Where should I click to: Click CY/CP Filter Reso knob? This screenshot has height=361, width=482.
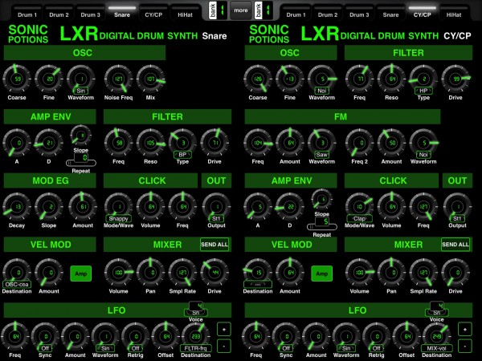tap(392, 79)
